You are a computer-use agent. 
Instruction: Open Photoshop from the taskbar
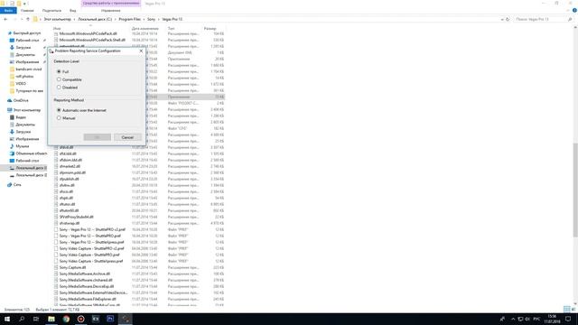coord(110,319)
